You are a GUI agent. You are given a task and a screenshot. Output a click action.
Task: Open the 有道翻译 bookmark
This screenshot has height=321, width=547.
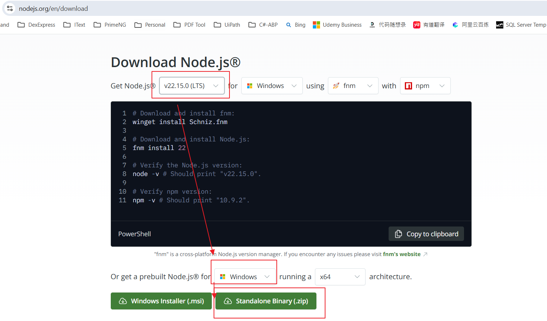tap(429, 25)
